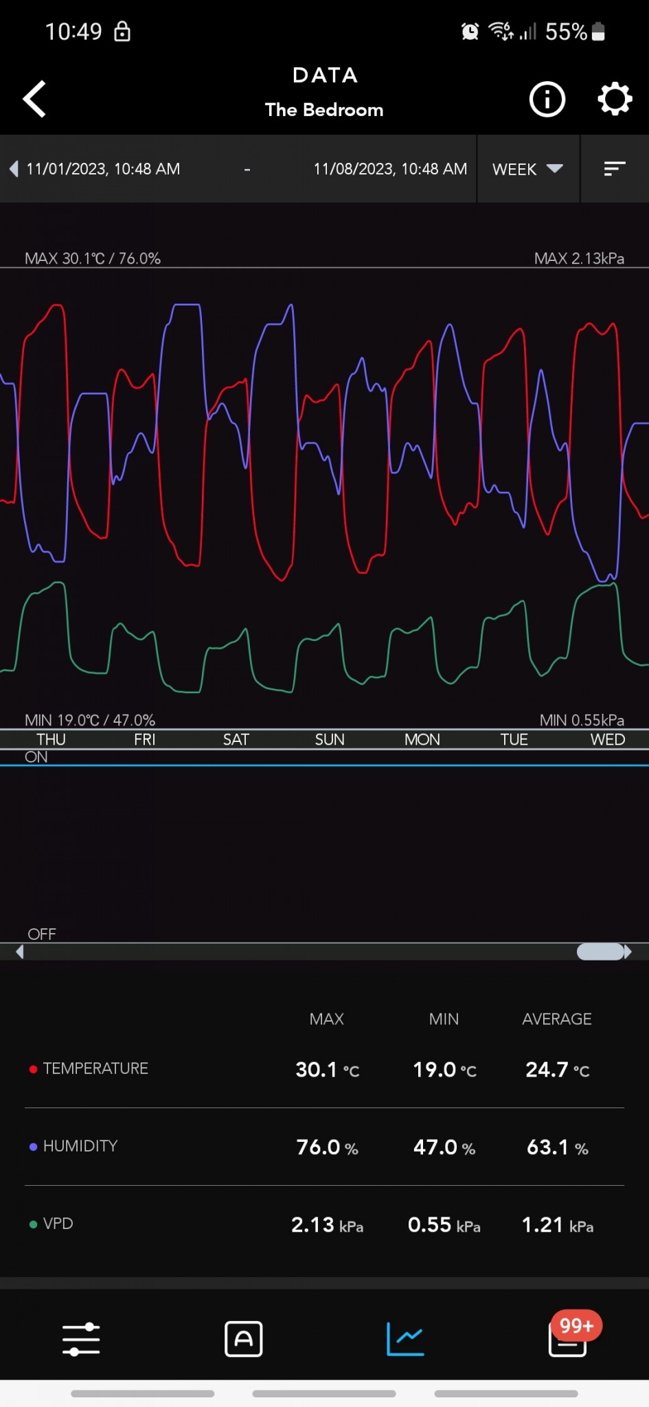
Task: Tap the end date 11/08/2023 field
Action: click(x=389, y=169)
